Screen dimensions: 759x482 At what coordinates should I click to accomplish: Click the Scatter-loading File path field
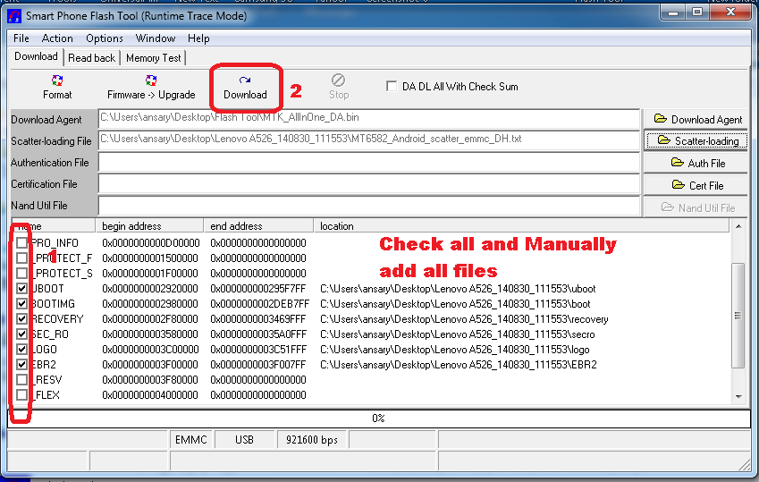[x=369, y=140]
